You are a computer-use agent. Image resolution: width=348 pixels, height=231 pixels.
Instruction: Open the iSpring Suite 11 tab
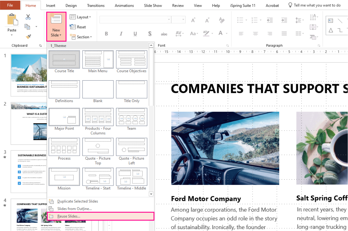pyautogui.click(x=243, y=6)
